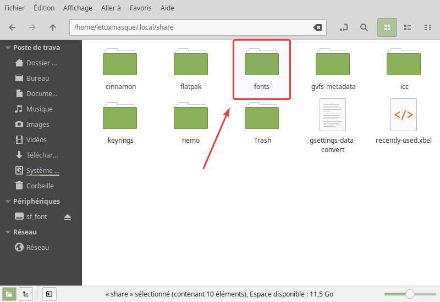The image size is (440, 302).
Task: Open the fonts folder
Action: pos(262,69)
